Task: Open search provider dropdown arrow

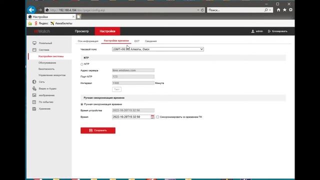Action: click(270, 10)
